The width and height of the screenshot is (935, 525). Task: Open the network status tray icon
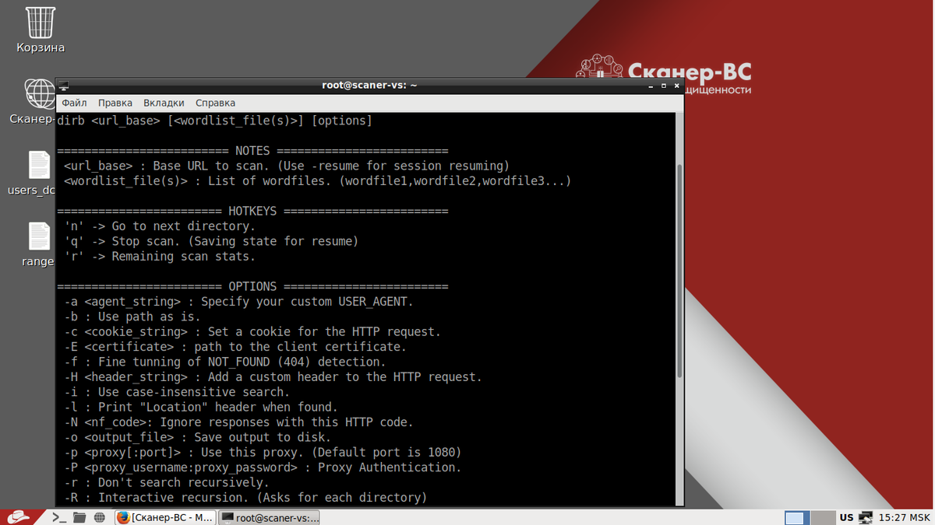[x=866, y=517]
